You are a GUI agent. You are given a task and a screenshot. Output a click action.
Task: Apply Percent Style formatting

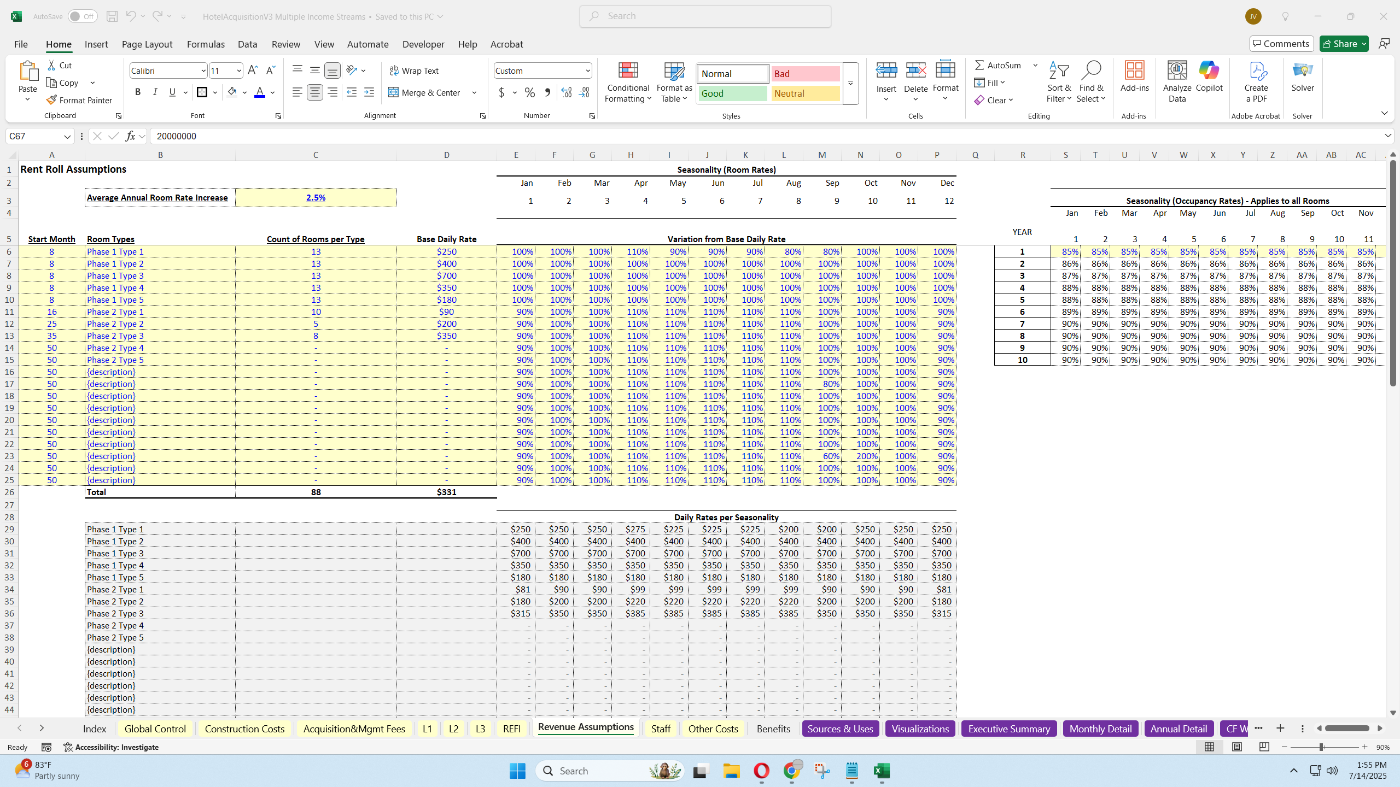[x=528, y=92]
